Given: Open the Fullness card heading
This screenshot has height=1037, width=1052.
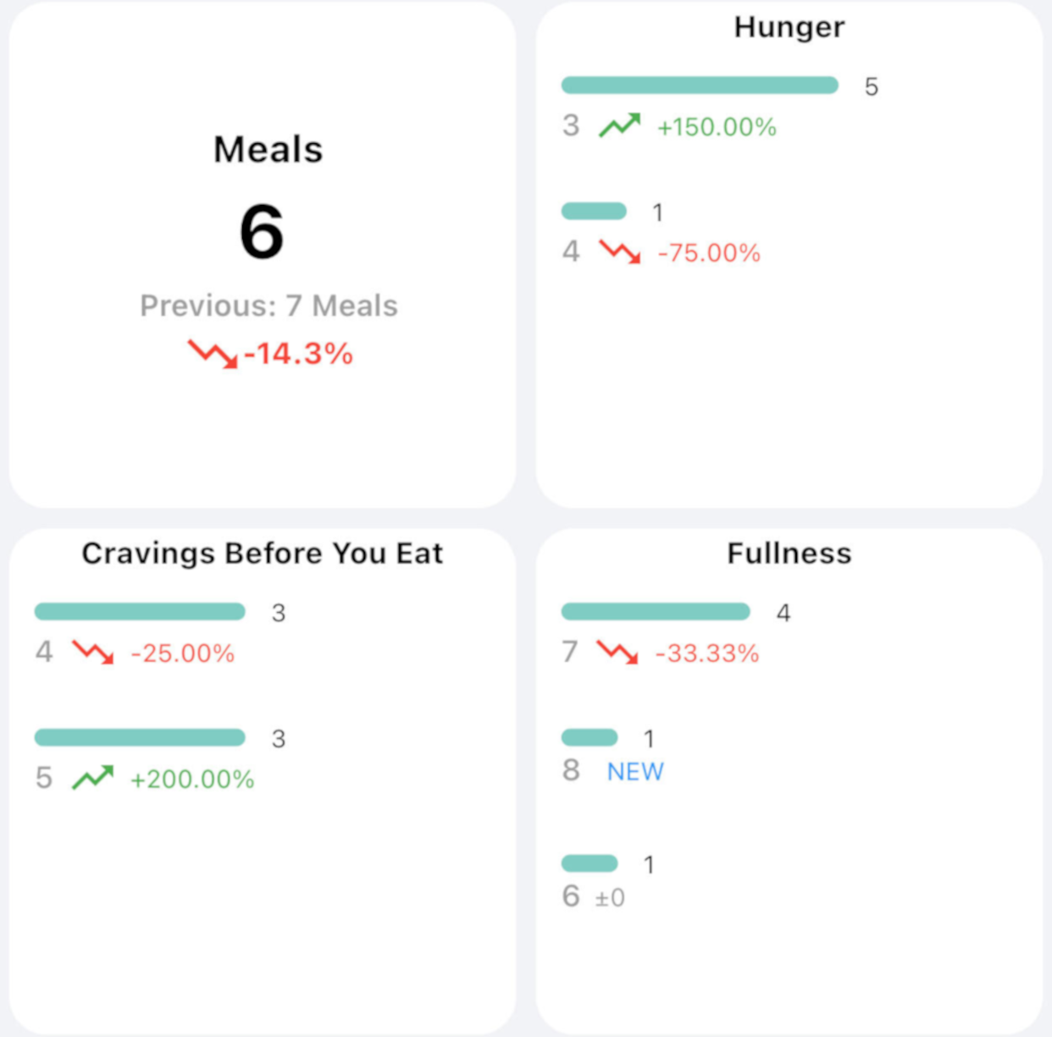Looking at the screenshot, I should coord(789,553).
